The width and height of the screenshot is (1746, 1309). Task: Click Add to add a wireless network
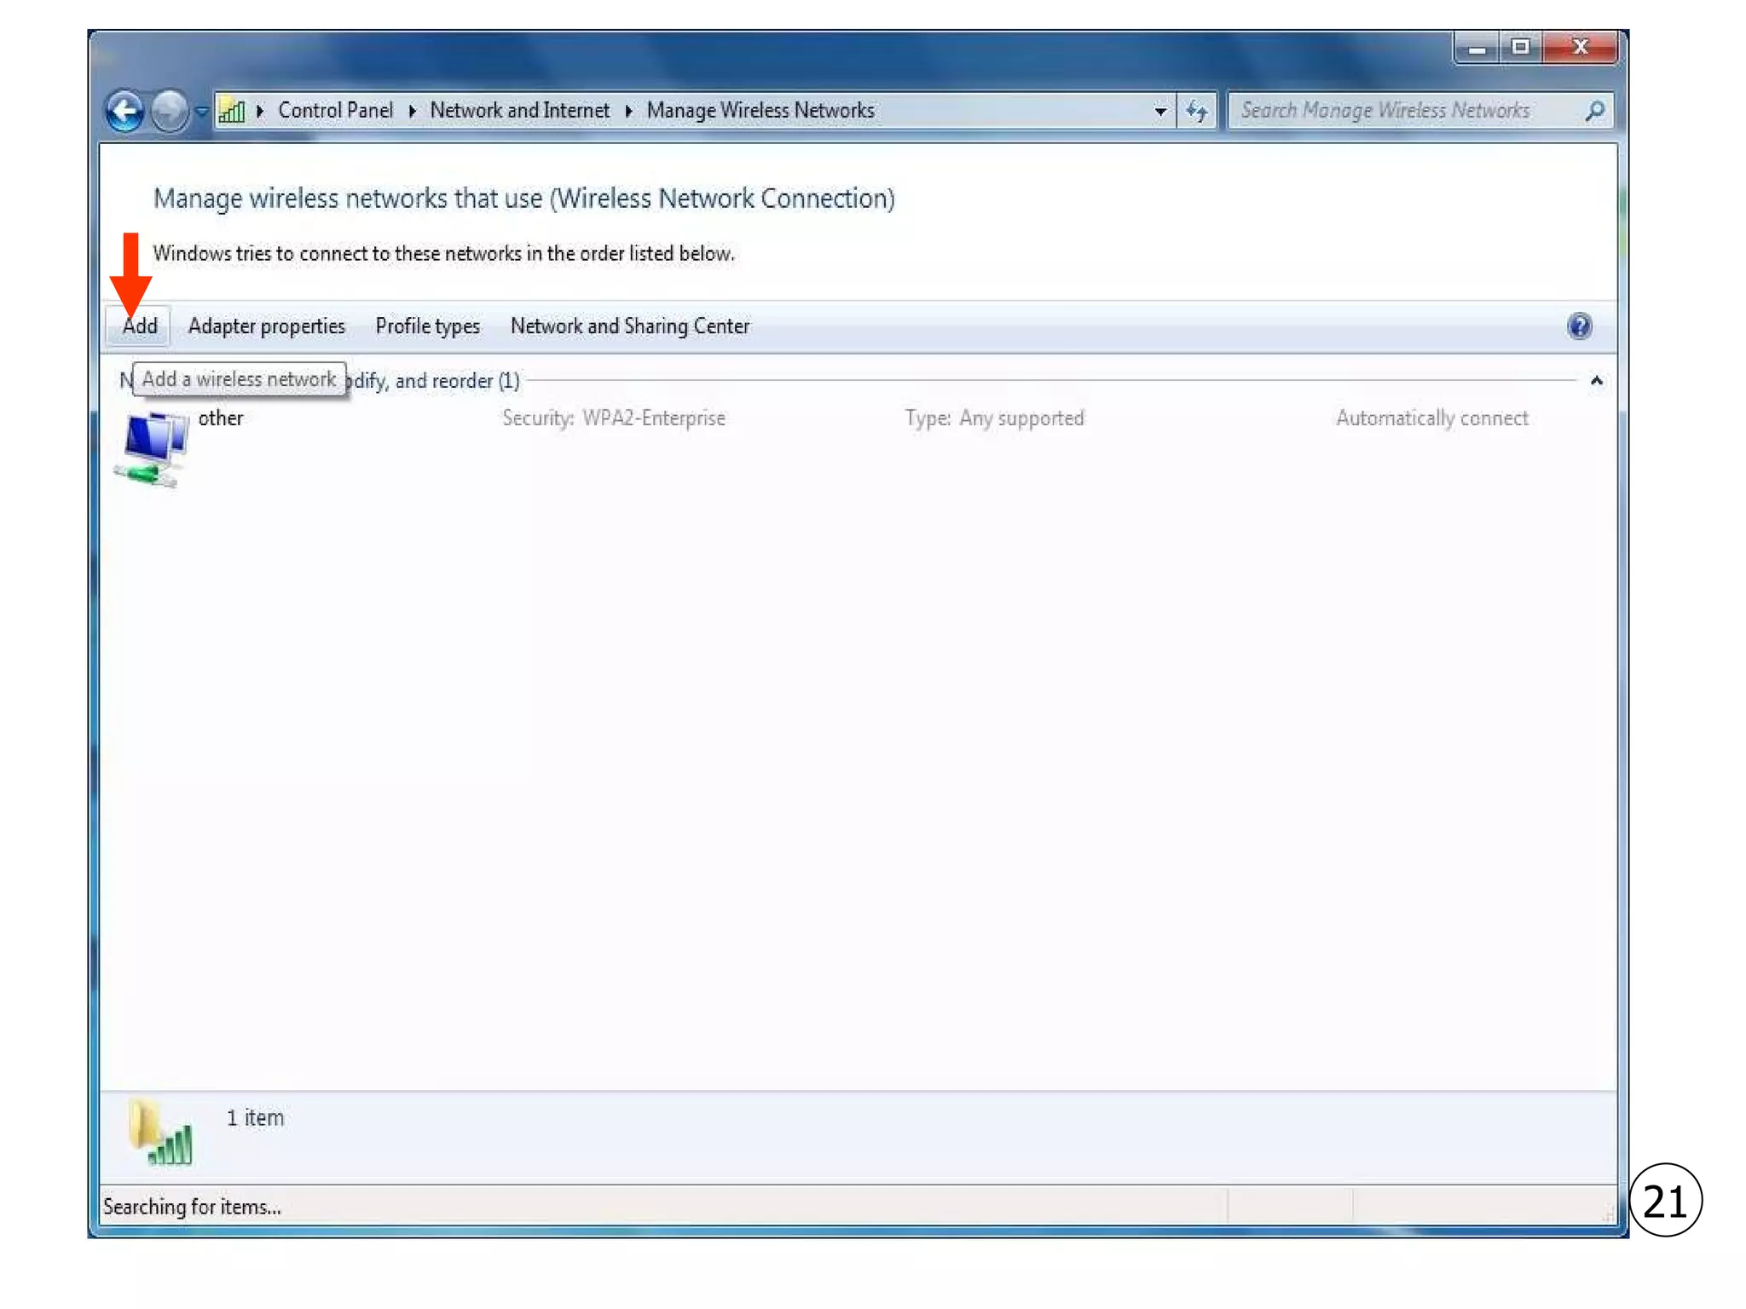pyautogui.click(x=139, y=326)
